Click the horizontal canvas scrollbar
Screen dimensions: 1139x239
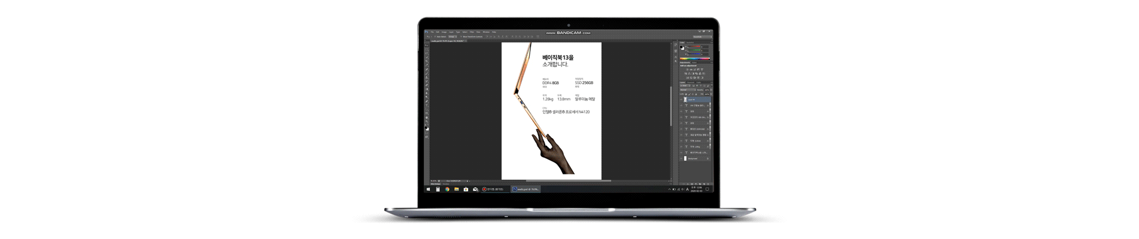click(x=569, y=180)
